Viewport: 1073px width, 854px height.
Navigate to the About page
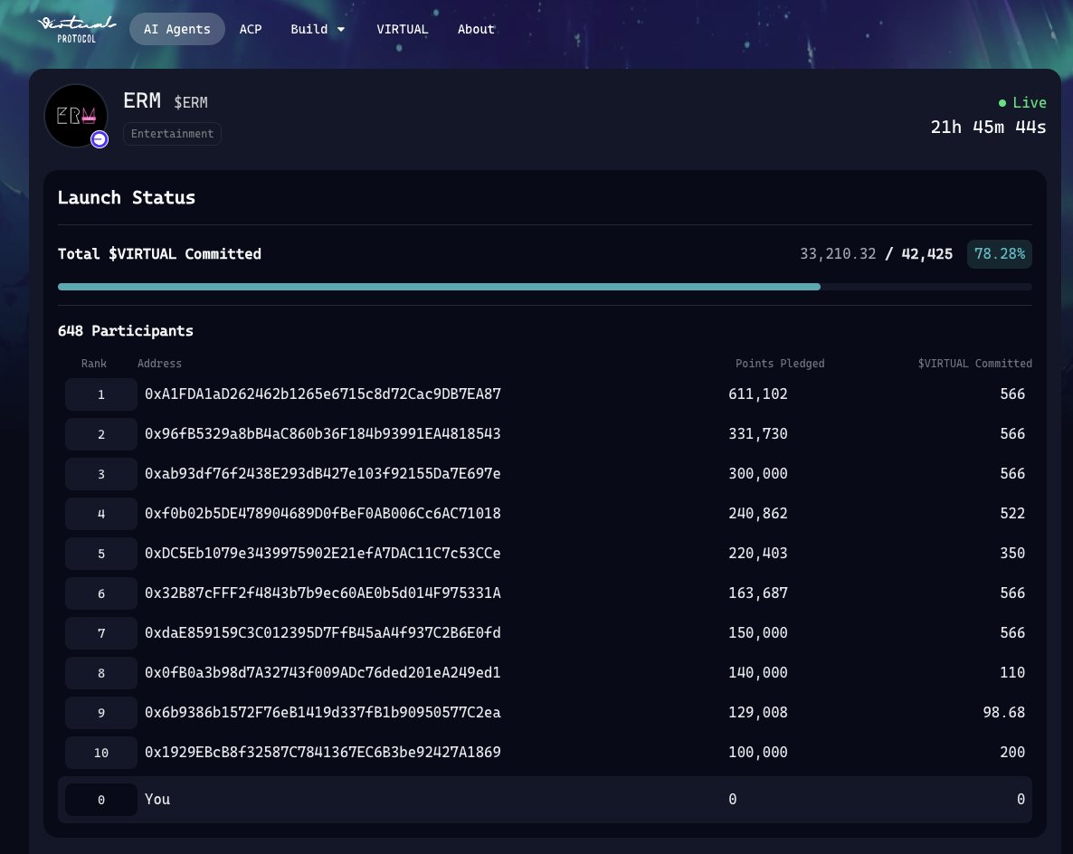476,30
